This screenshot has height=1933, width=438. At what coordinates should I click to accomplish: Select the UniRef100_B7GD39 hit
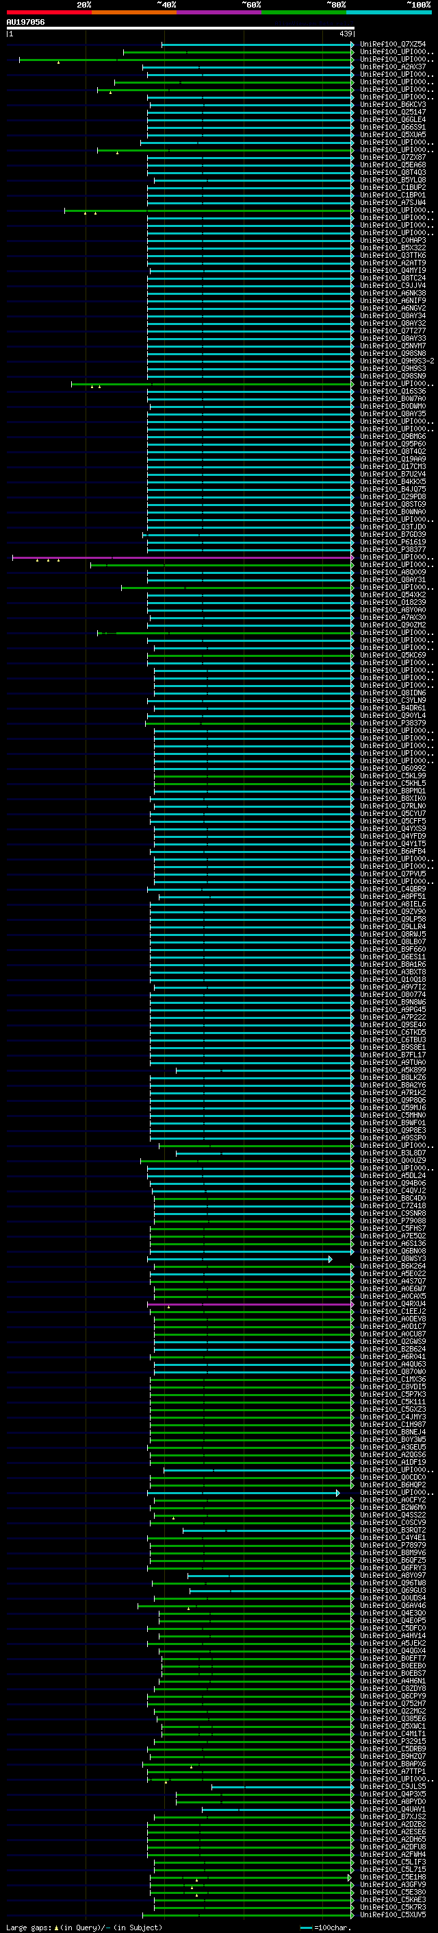(392, 534)
